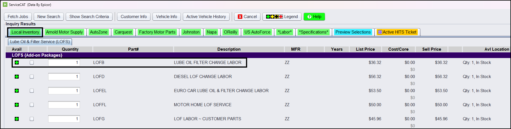Open the Active HITS Ticket tab
Viewport: 511px width, 129px height.
click(397, 32)
